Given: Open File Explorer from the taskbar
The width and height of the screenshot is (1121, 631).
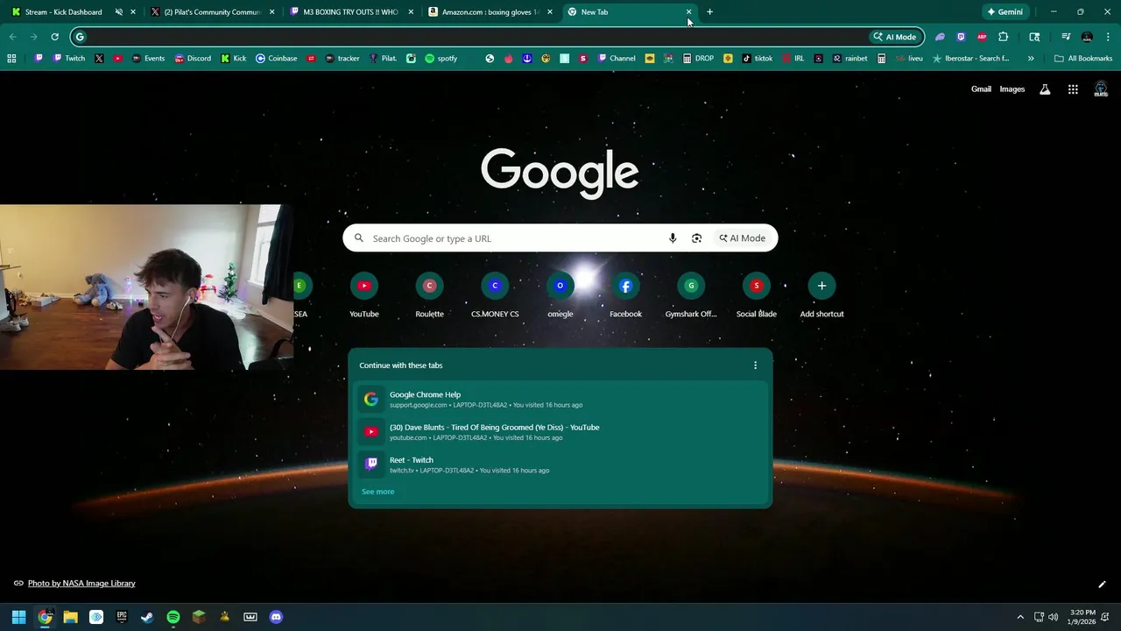Looking at the screenshot, I should click(70, 617).
